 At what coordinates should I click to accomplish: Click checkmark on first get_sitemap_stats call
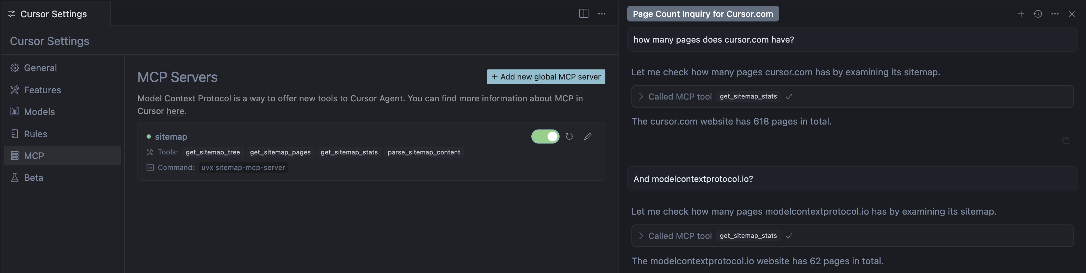pos(789,96)
